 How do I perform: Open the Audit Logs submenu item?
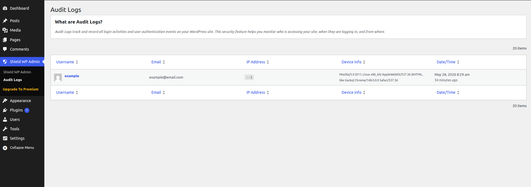[x=12, y=80]
